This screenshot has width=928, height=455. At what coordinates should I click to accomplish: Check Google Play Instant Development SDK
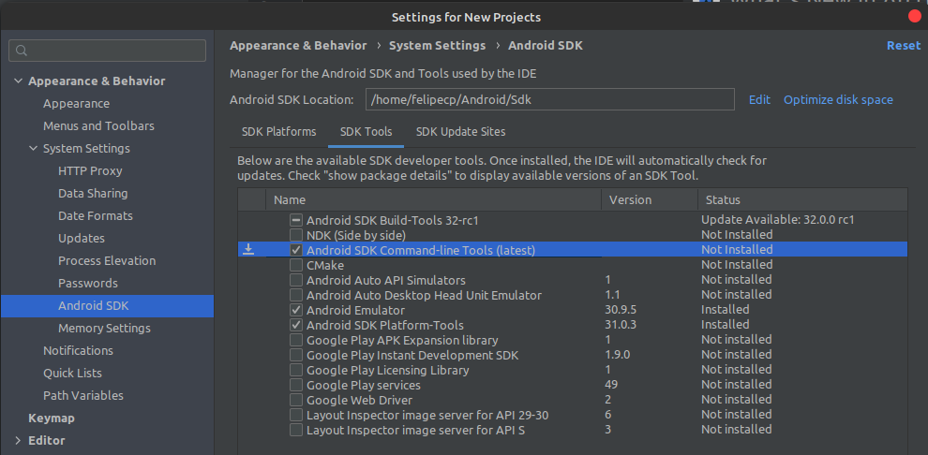pos(296,355)
